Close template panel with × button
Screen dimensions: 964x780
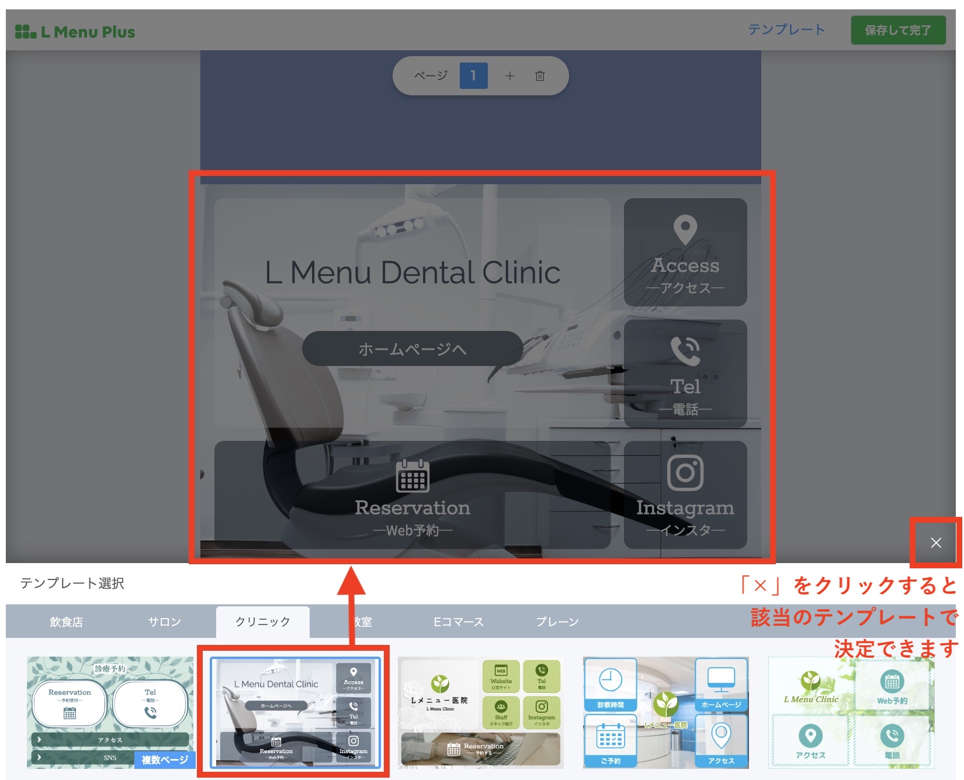[x=935, y=543]
